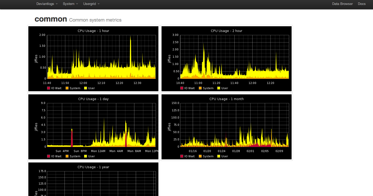Click yellow User swatch in 1 month graph
373x196 pixels.
[219, 156]
